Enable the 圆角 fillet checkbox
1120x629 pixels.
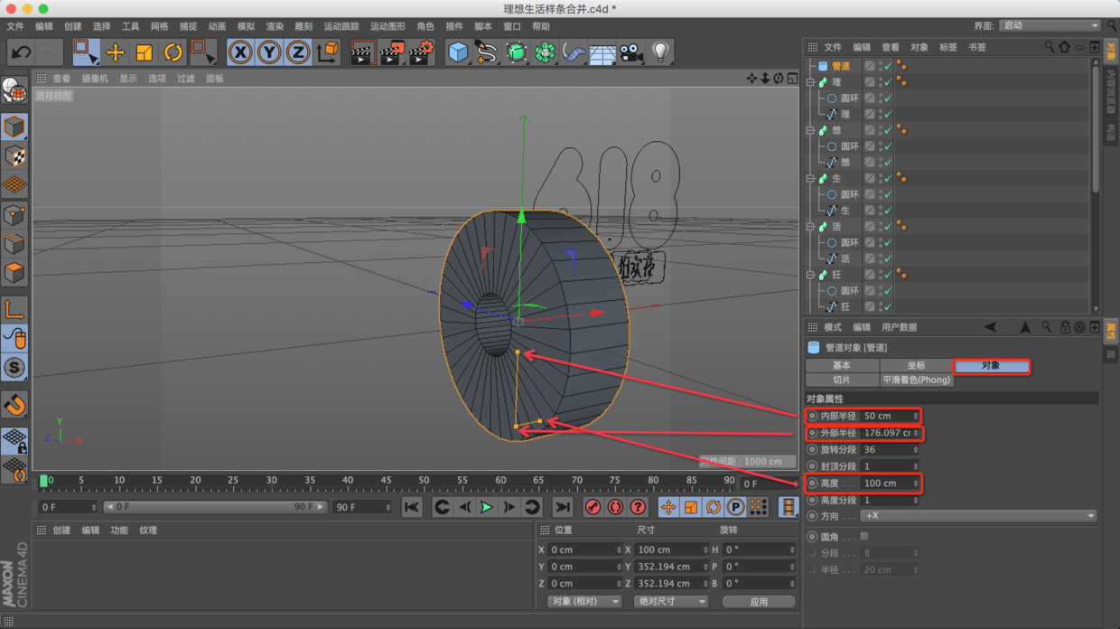click(864, 537)
